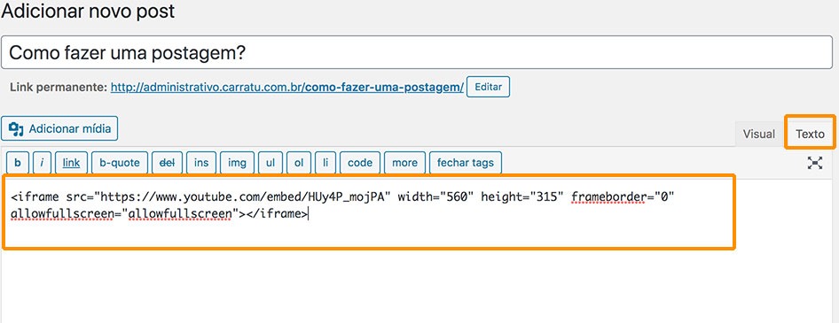Image resolution: width=839 pixels, height=323 pixels.
Task: Click the 'Link permanente:' label
Action: (x=59, y=88)
